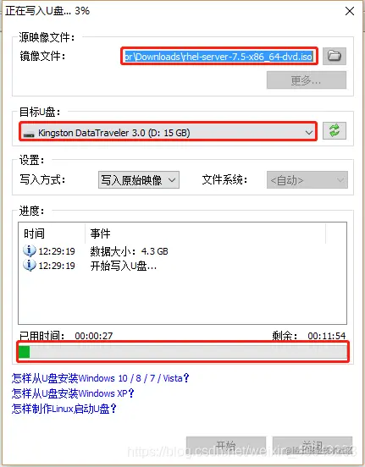
Task: Open 怎样从U盘安装Windows XP link
Action: pyautogui.click(x=73, y=393)
